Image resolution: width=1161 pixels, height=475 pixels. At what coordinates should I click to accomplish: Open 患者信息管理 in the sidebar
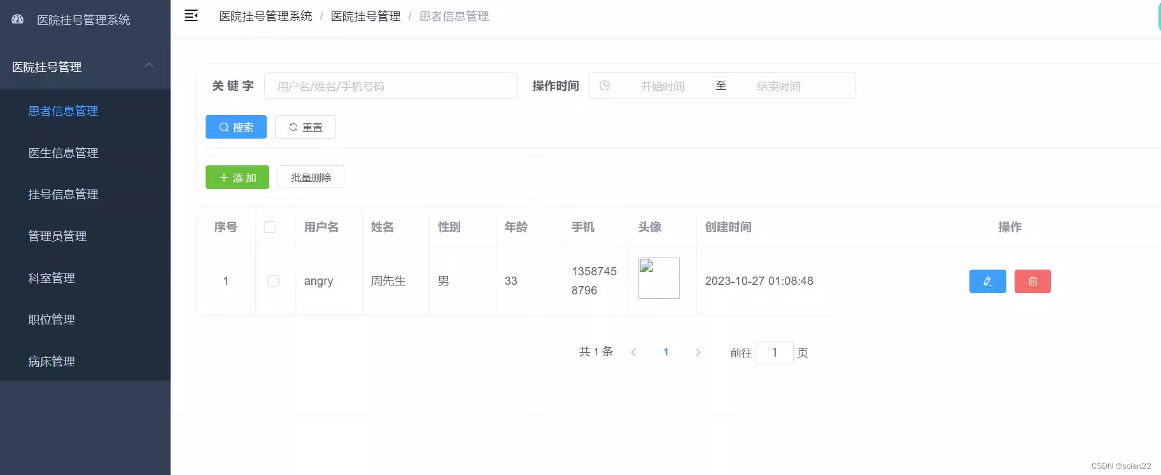coord(63,111)
